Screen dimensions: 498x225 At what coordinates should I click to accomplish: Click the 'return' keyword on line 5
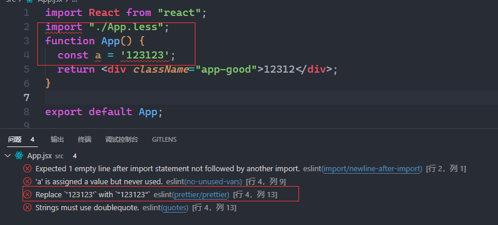pos(76,70)
